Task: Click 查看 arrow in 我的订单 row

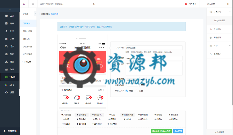Action: tap(101, 90)
